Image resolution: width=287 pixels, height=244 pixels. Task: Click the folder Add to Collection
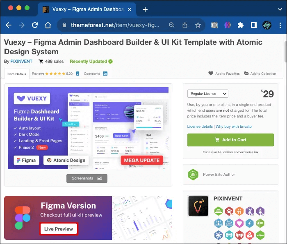pos(260,74)
